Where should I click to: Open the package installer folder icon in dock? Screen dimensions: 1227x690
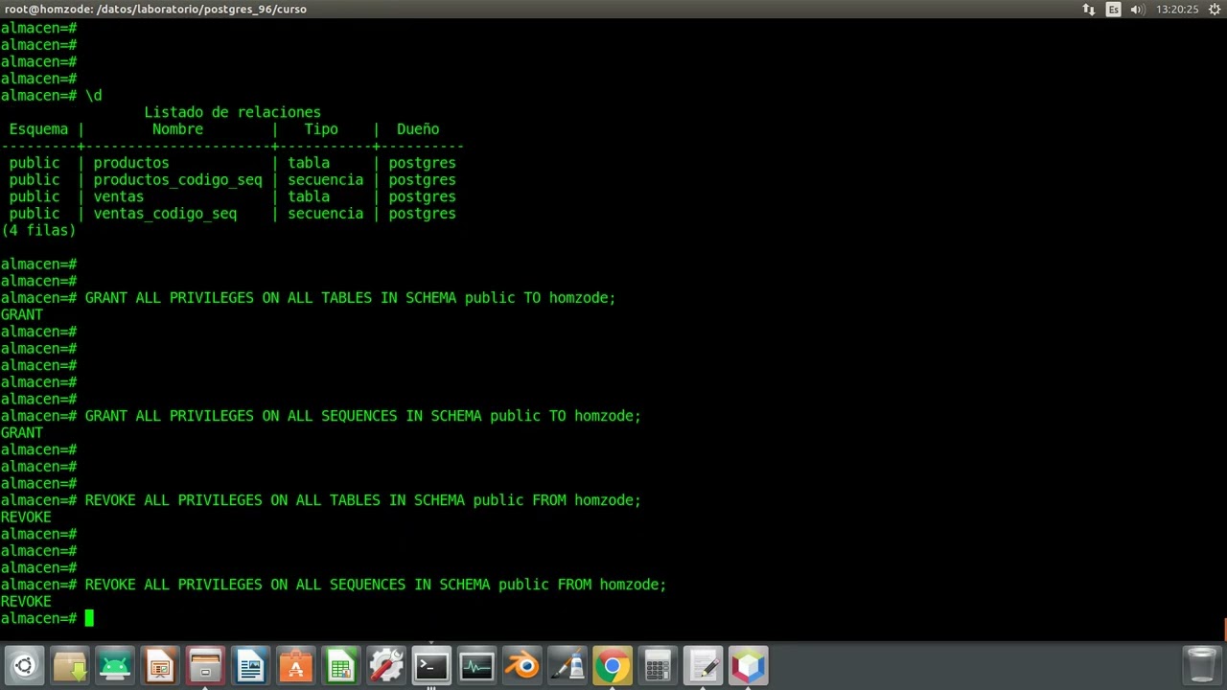tap(69, 666)
